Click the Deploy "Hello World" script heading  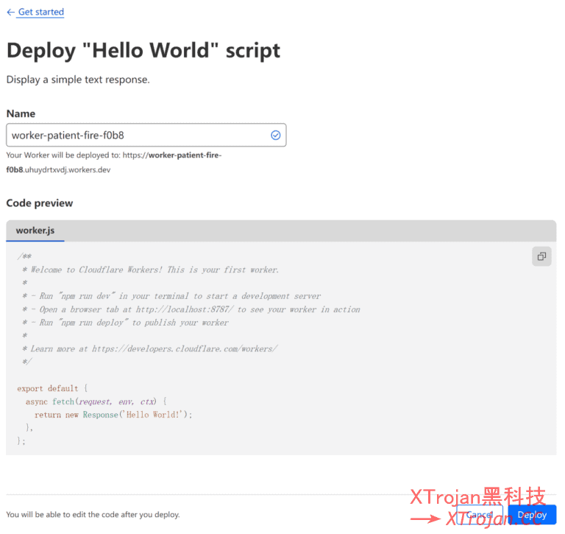click(143, 51)
